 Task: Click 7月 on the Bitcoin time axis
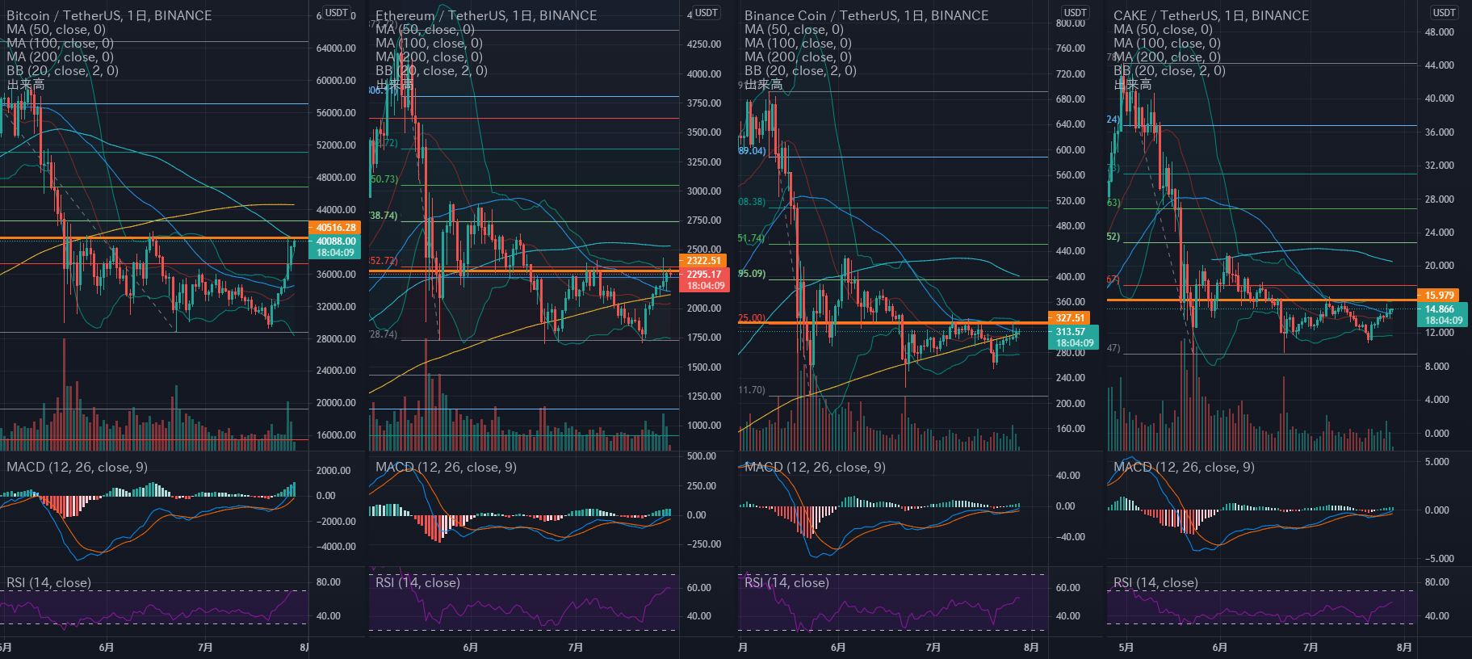(x=206, y=648)
